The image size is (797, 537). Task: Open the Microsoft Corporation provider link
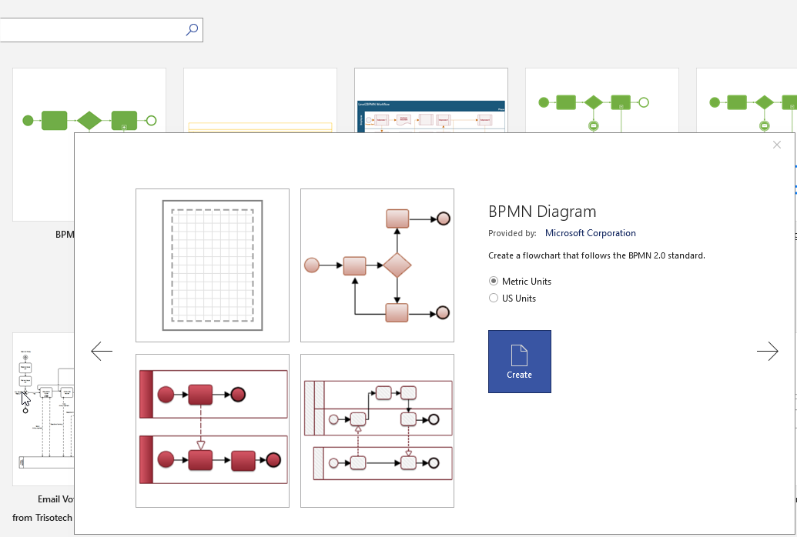(x=590, y=233)
